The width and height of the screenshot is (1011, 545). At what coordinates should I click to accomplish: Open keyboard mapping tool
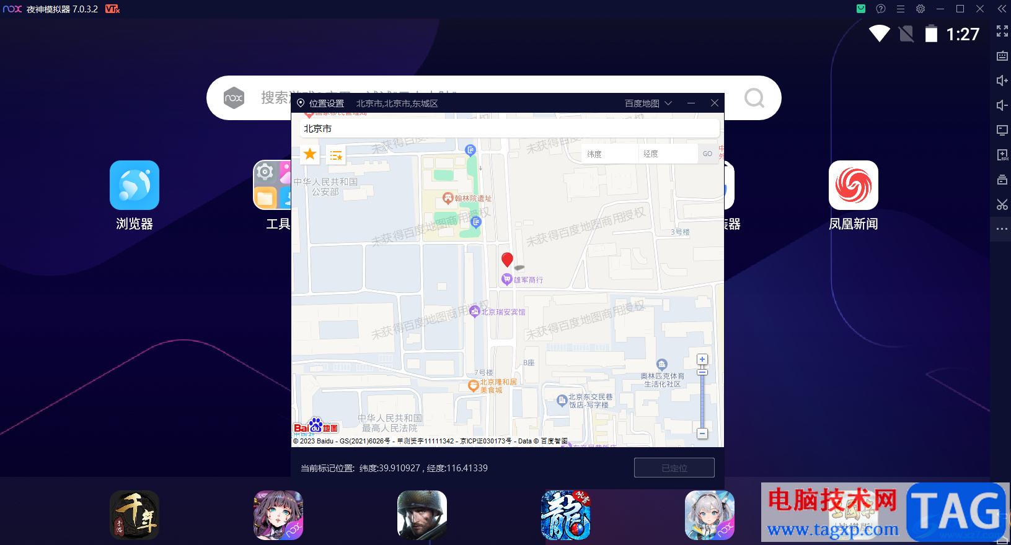(1002, 56)
